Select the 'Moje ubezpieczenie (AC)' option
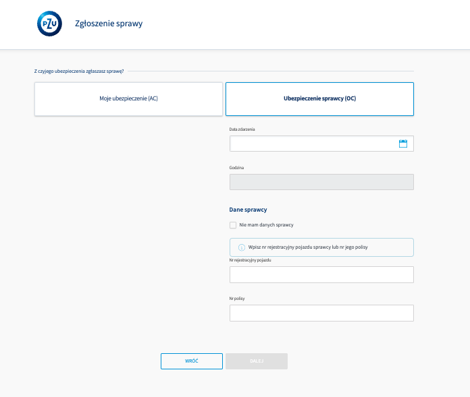470x397 pixels. [128, 98]
